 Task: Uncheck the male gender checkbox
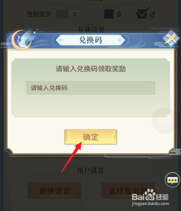[142, 14]
